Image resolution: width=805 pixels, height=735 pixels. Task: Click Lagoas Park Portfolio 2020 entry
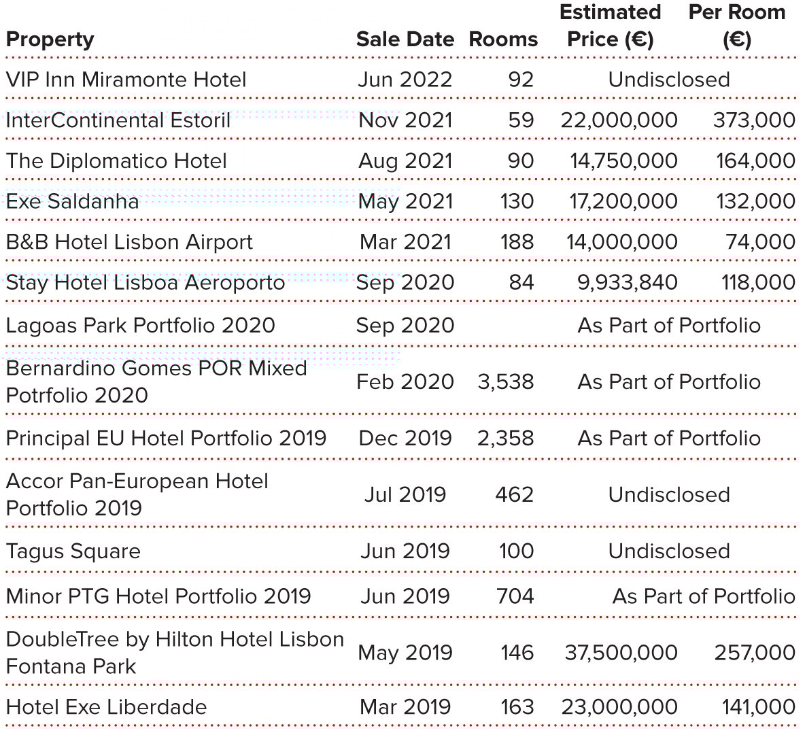pos(140,325)
